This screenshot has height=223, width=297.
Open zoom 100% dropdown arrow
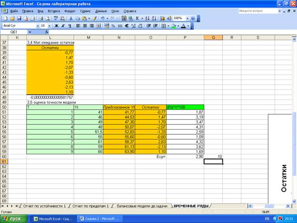point(188,18)
